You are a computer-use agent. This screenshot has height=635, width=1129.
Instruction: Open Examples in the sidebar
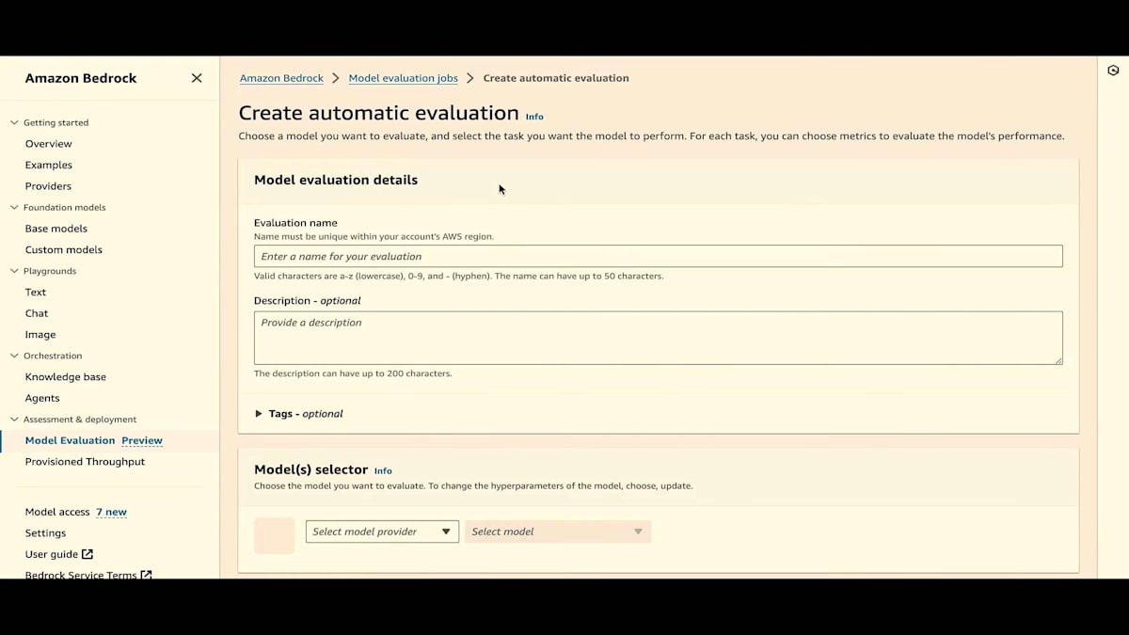click(x=49, y=165)
